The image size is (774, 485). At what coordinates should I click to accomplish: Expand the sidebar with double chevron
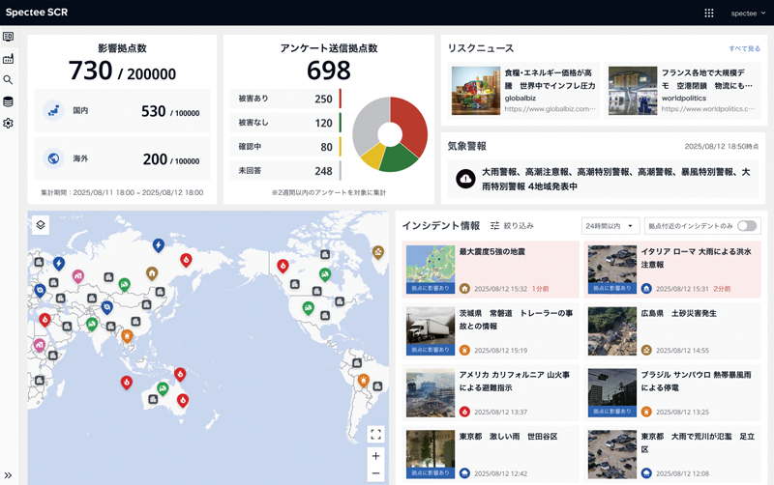tap(8, 475)
